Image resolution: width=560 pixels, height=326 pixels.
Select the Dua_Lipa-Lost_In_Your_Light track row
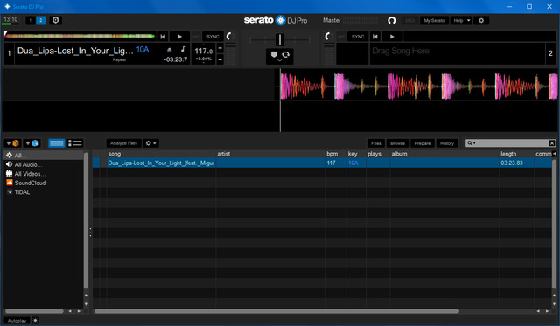click(322, 163)
